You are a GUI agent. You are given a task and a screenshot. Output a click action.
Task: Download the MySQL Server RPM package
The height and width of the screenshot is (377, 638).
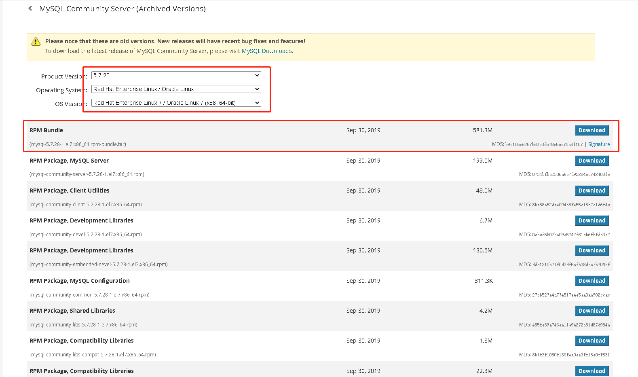click(592, 161)
